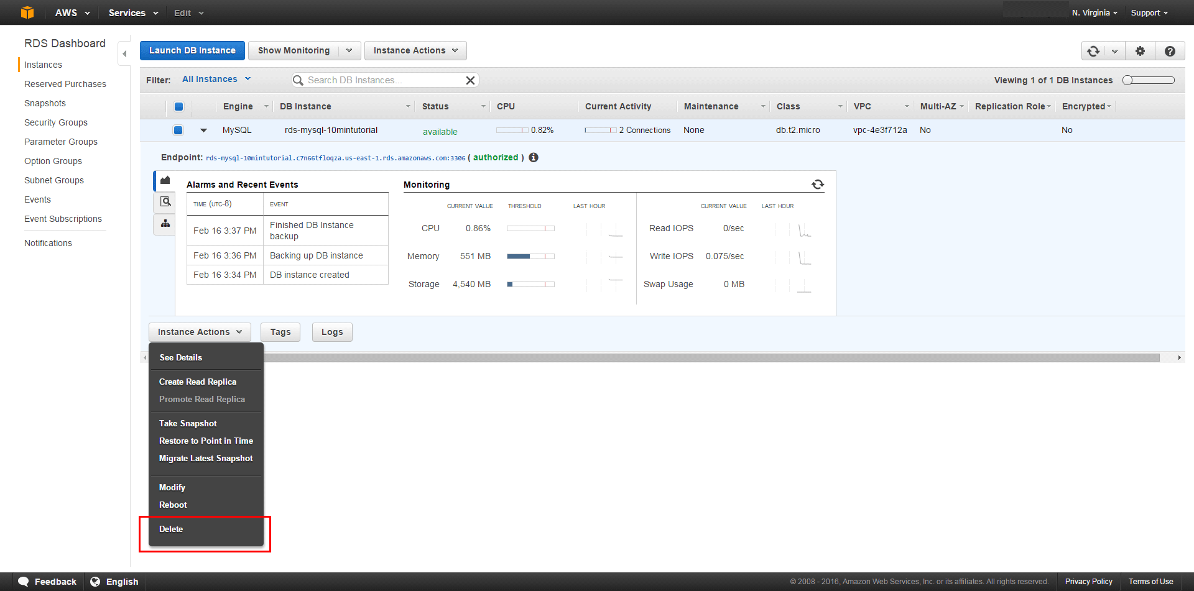Open Snapshots in the left sidebar

(x=45, y=103)
